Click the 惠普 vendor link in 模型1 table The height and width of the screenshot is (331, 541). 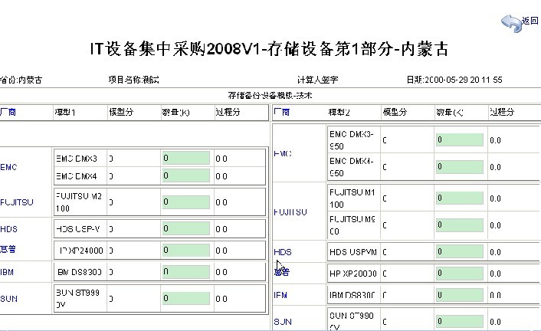[x=8, y=249]
